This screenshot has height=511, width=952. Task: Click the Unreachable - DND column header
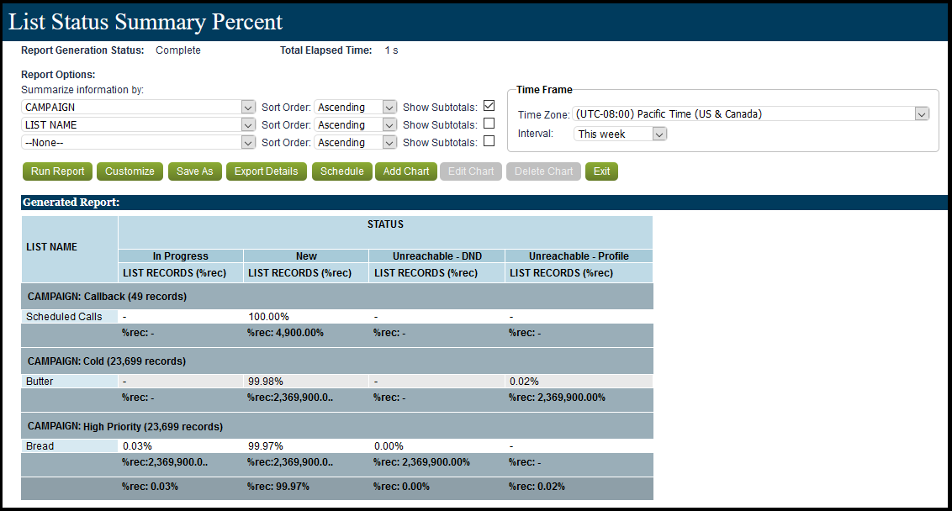click(437, 256)
